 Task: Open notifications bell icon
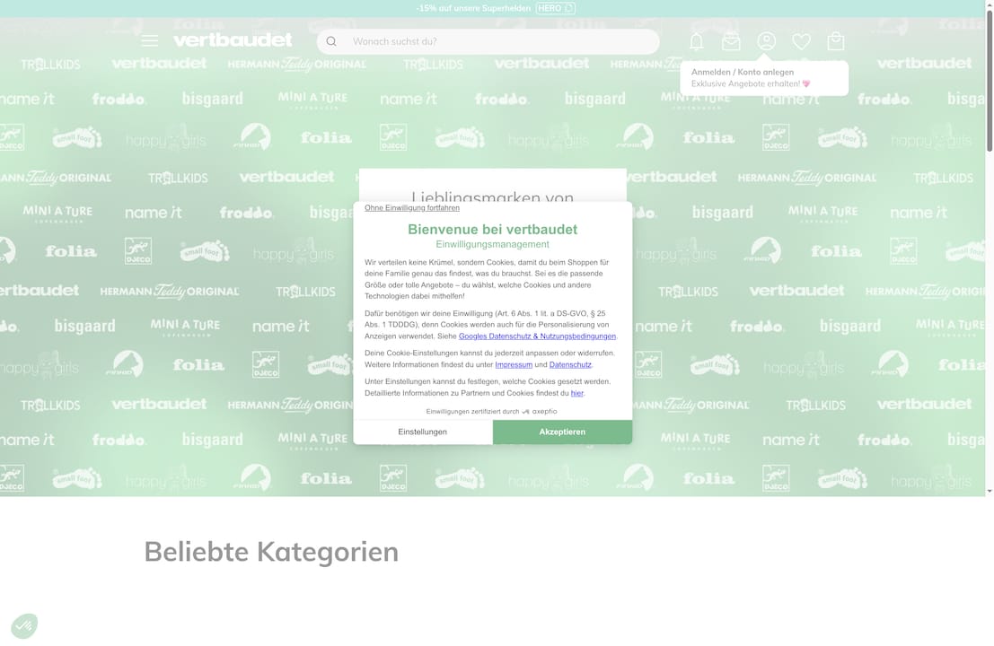point(696,42)
